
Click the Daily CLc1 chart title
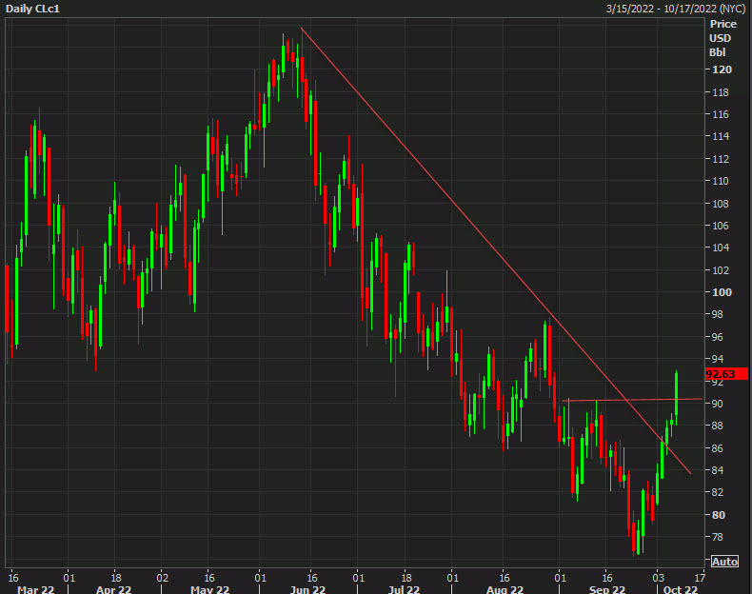coord(32,9)
